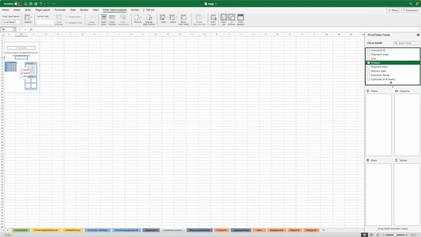This screenshot has width=421, height=237.
Task: Click Insert Slicer icon
Action: tap(104, 18)
